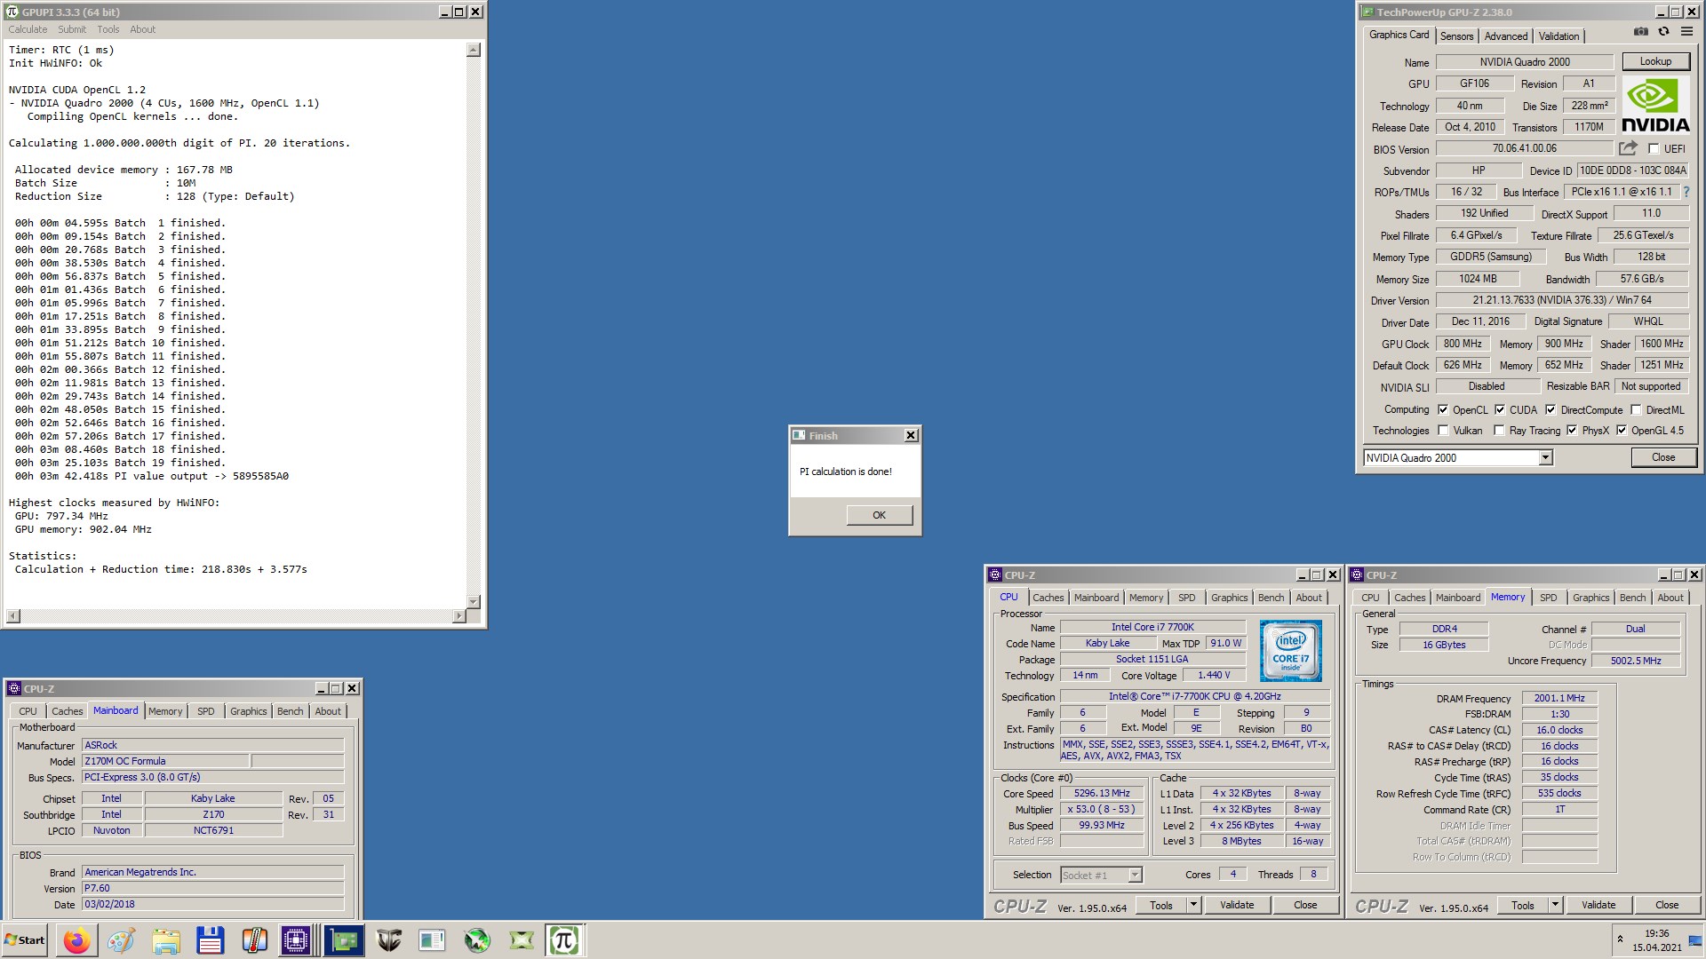Image resolution: width=1706 pixels, height=959 pixels.
Task: Click the GPUPI vertical scrollbar up arrow
Action: point(474,50)
